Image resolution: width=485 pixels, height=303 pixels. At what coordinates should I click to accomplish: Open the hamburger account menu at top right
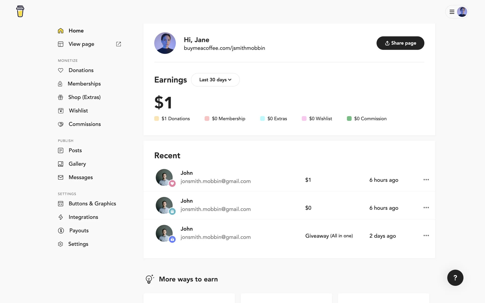point(452,12)
